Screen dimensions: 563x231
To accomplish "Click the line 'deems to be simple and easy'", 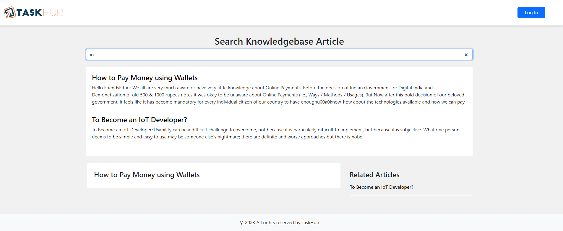I will point(227,137).
